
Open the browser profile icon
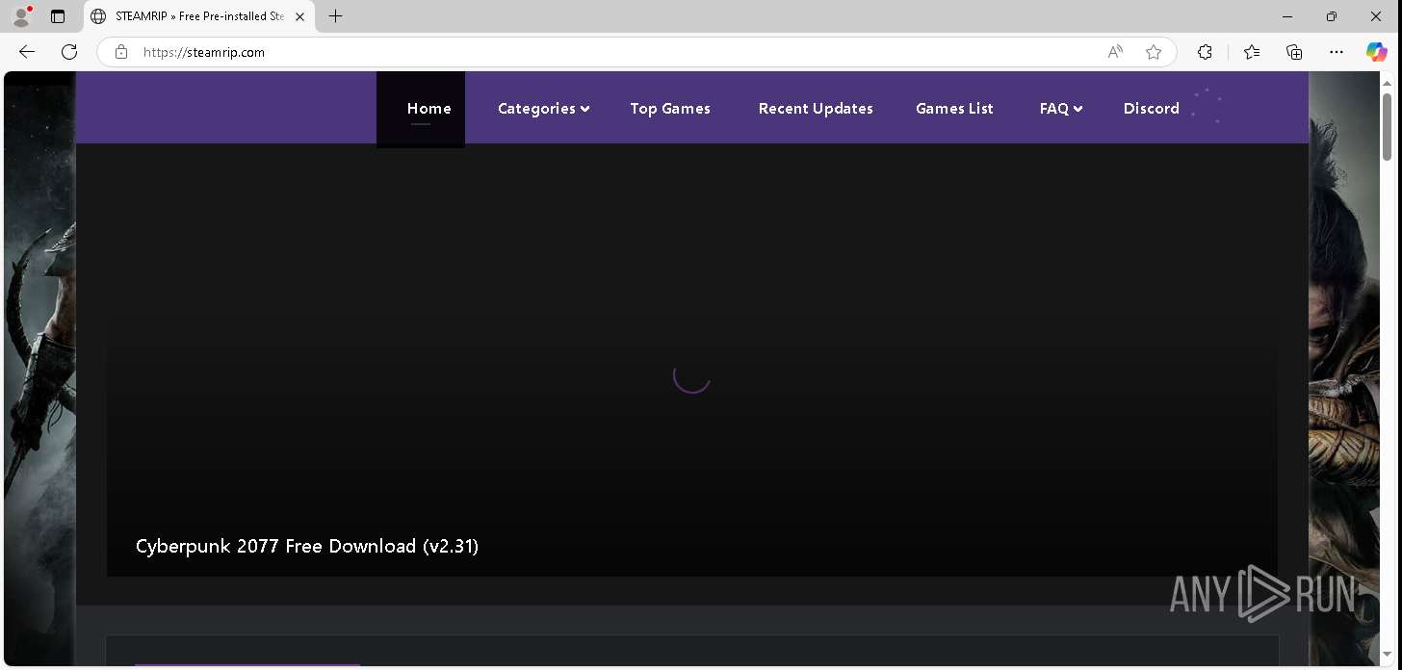point(21,16)
